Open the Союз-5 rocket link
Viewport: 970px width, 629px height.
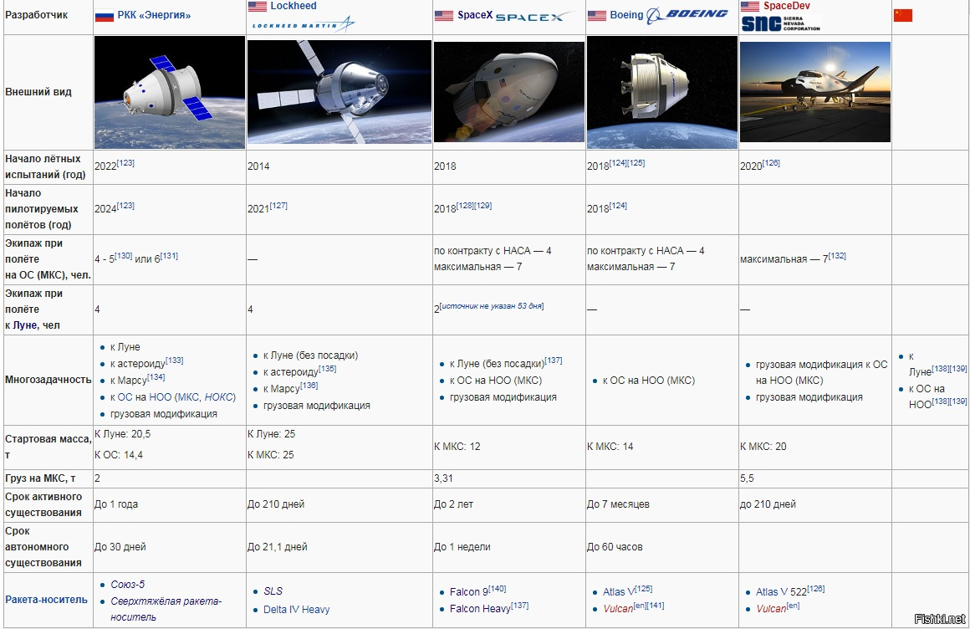coord(127,585)
